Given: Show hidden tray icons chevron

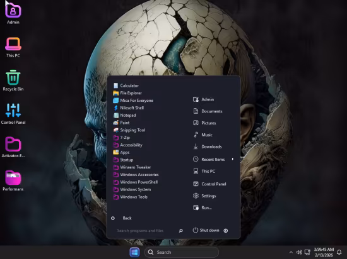Looking at the screenshot, I should (x=291, y=252).
